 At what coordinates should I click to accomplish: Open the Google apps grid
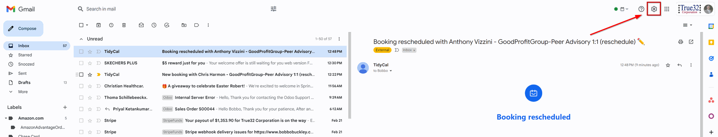coord(667,9)
